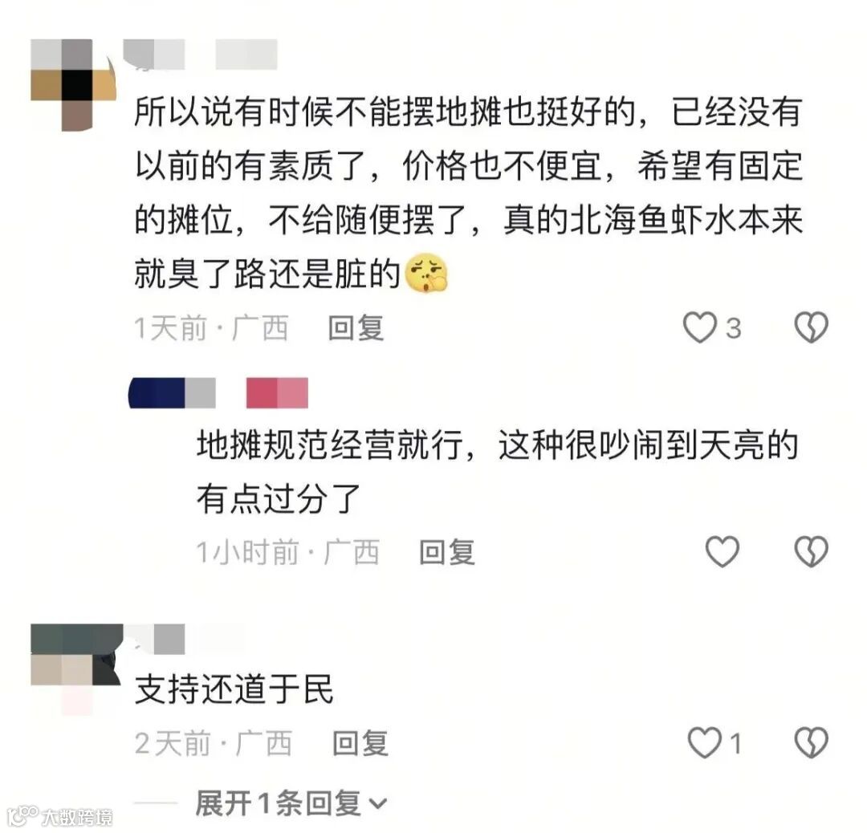Dislike the reply posted 1小时前
This screenshot has width=867, height=833.
(811, 551)
